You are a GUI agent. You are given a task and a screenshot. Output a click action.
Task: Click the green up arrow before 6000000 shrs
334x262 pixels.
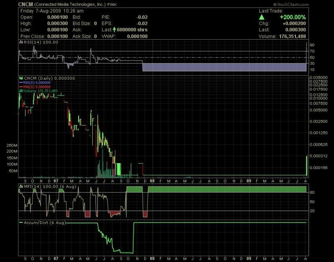[114, 30]
